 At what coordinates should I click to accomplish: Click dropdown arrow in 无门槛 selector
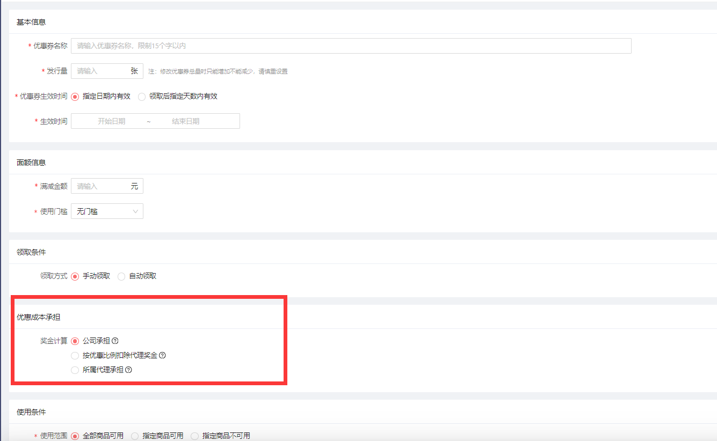[x=135, y=211]
